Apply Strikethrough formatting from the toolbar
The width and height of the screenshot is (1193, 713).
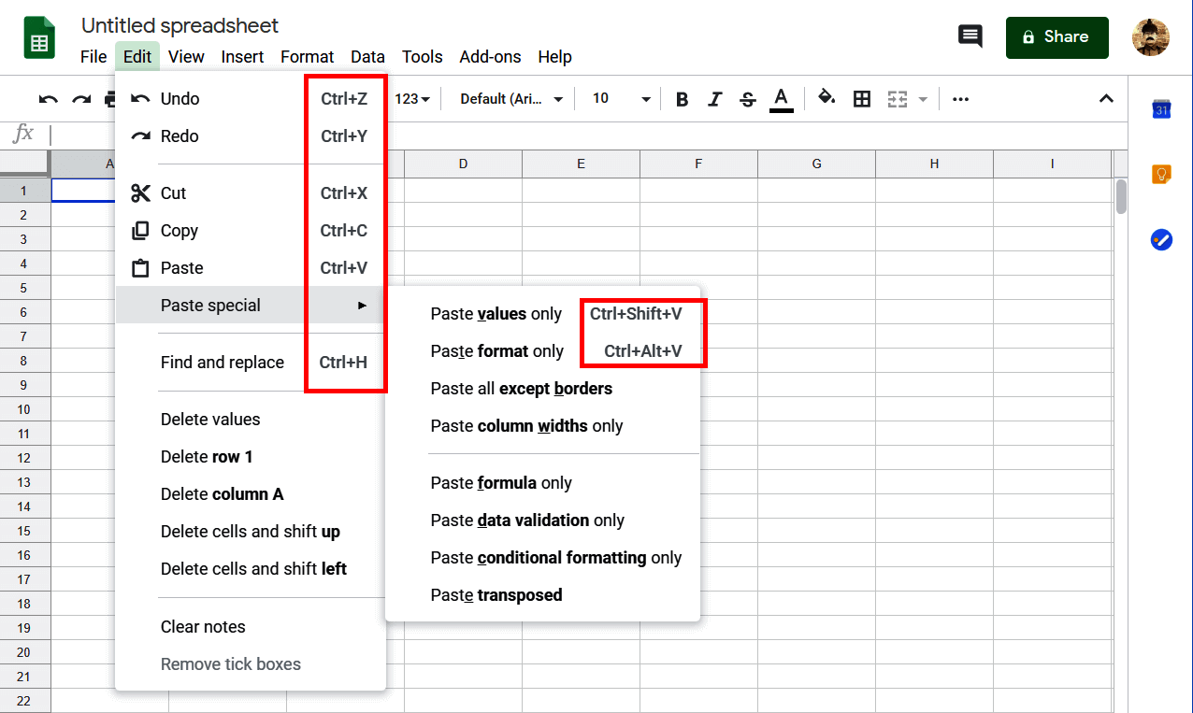tap(748, 98)
